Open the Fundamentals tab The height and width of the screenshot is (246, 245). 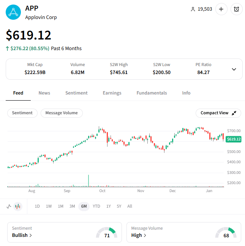[x=152, y=93]
